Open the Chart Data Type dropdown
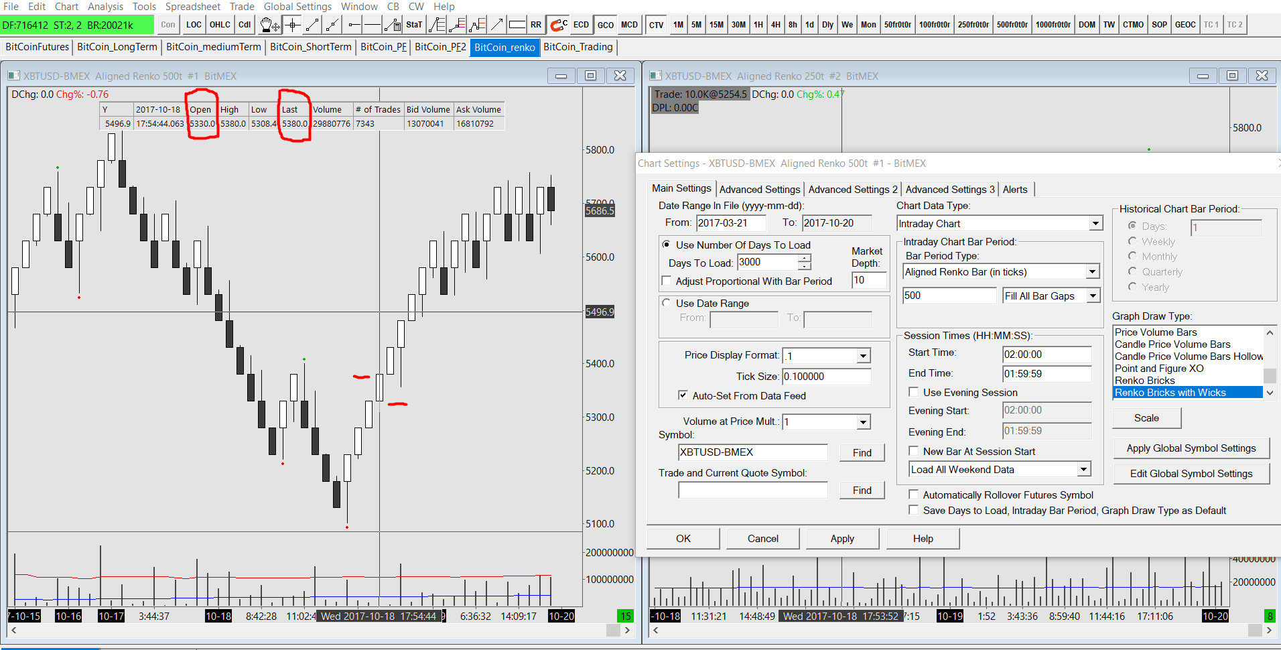 point(1095,223)
